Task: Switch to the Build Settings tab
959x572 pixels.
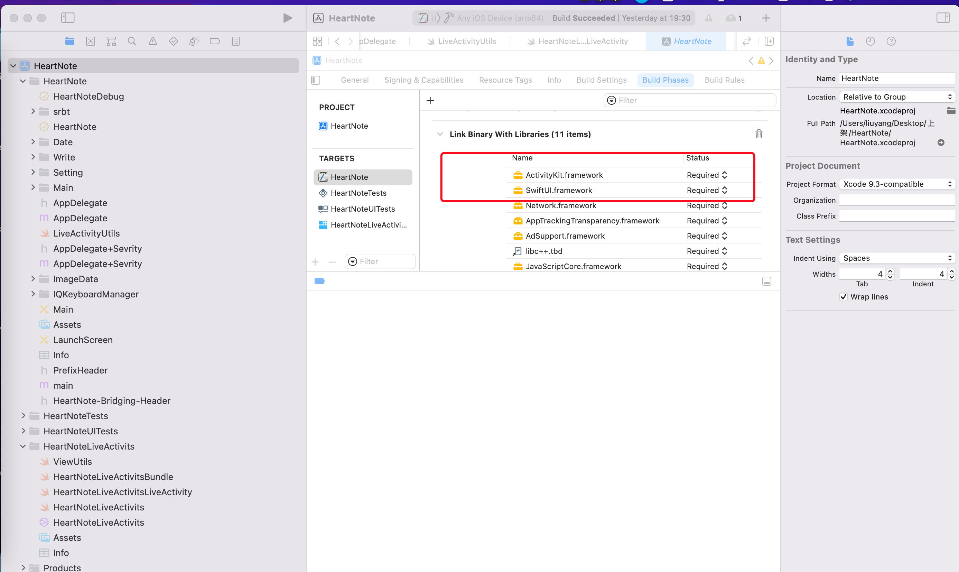Action: [x=601, y=80]
